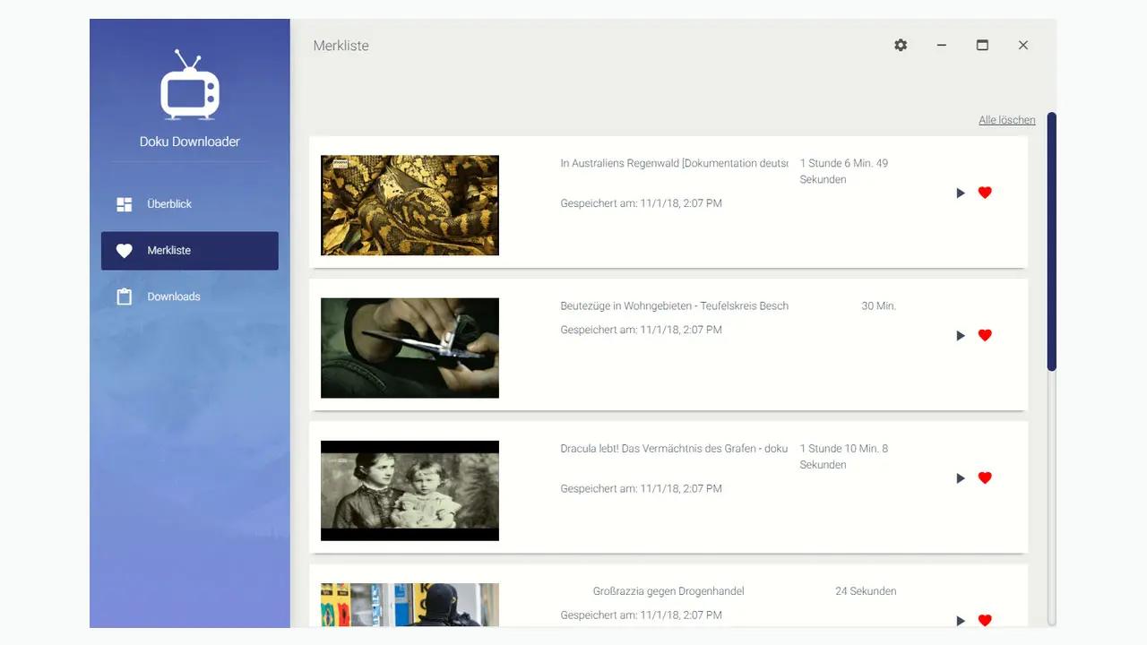Open the snake thumbnail of the Regenwald documentary
Viewport: 1147px width, 645px height.
pos(410,205)
